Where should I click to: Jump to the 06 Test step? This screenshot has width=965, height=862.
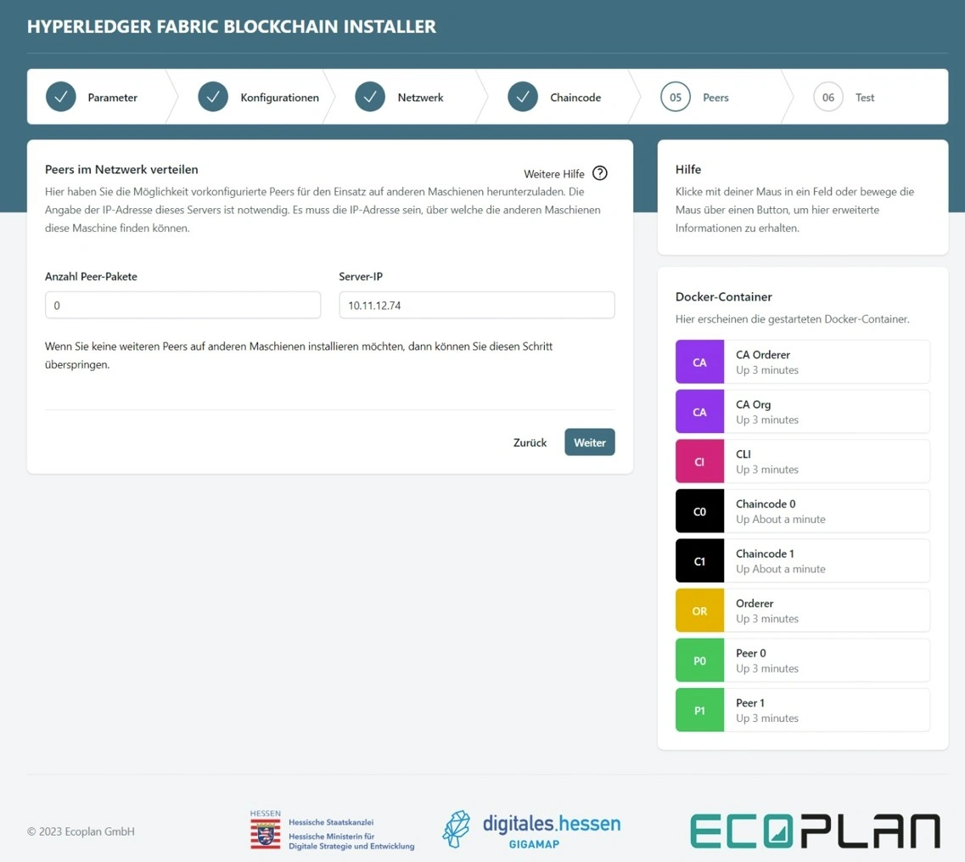[844, 98]
